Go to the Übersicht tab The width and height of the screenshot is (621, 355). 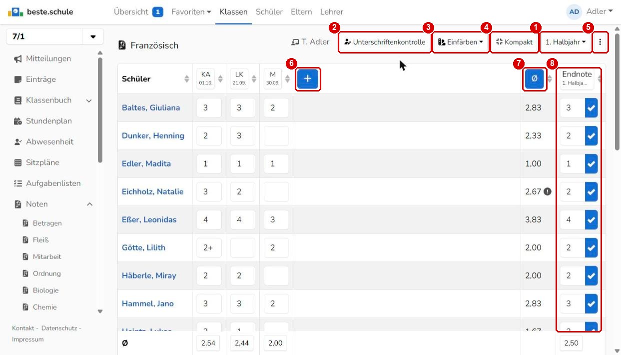138,11
